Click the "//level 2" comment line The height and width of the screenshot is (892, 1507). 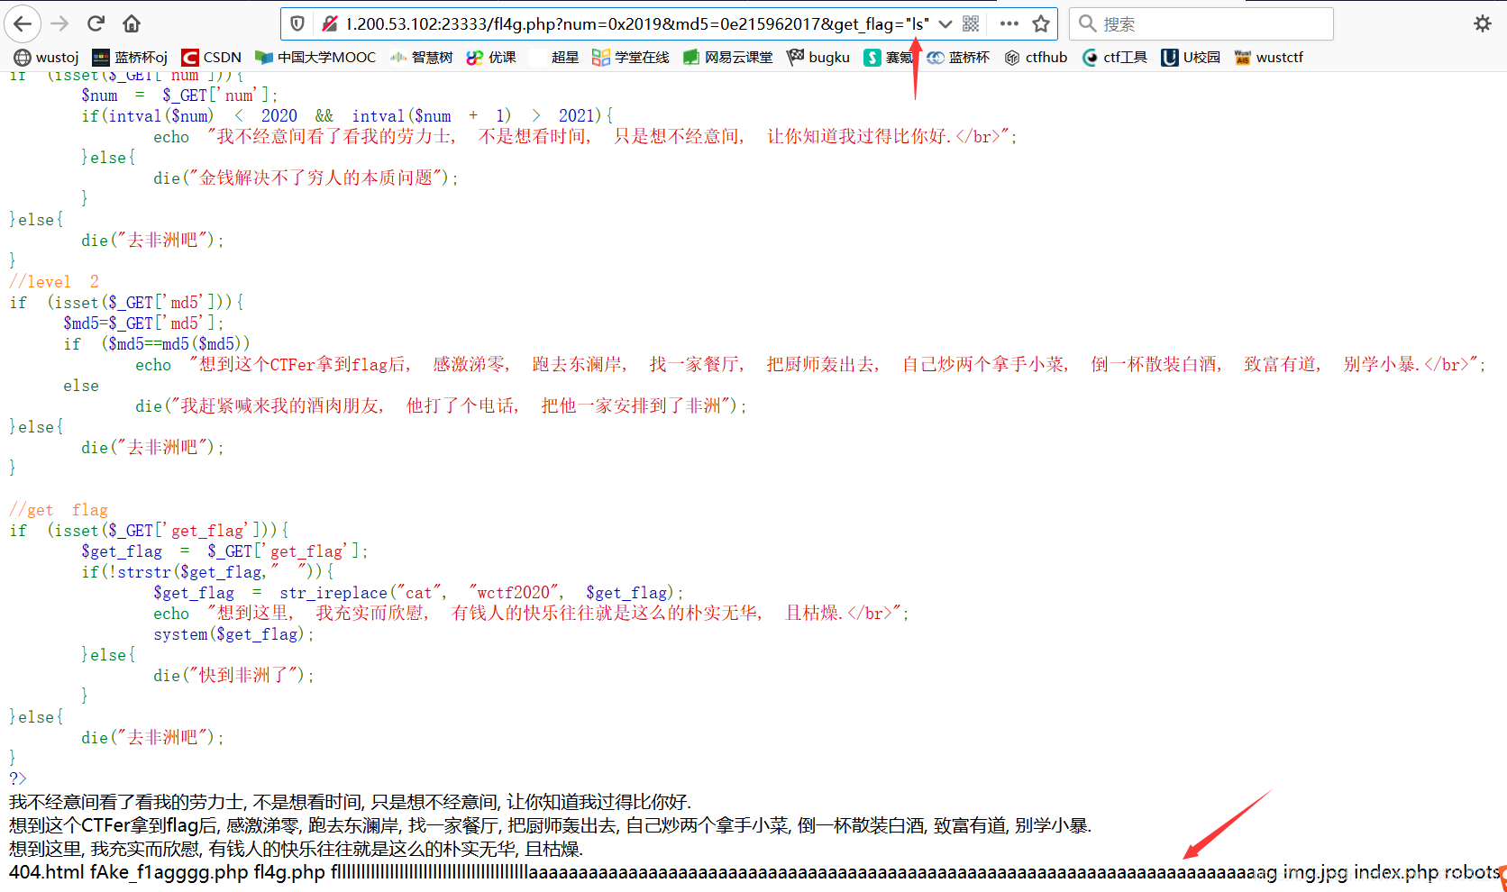pos(54,282)
